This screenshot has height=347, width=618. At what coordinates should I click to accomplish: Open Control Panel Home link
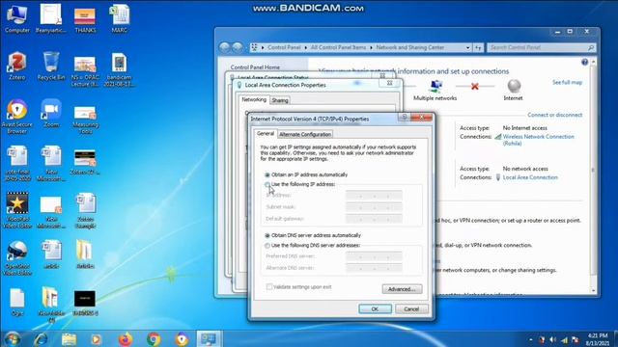tap(255, 67)
